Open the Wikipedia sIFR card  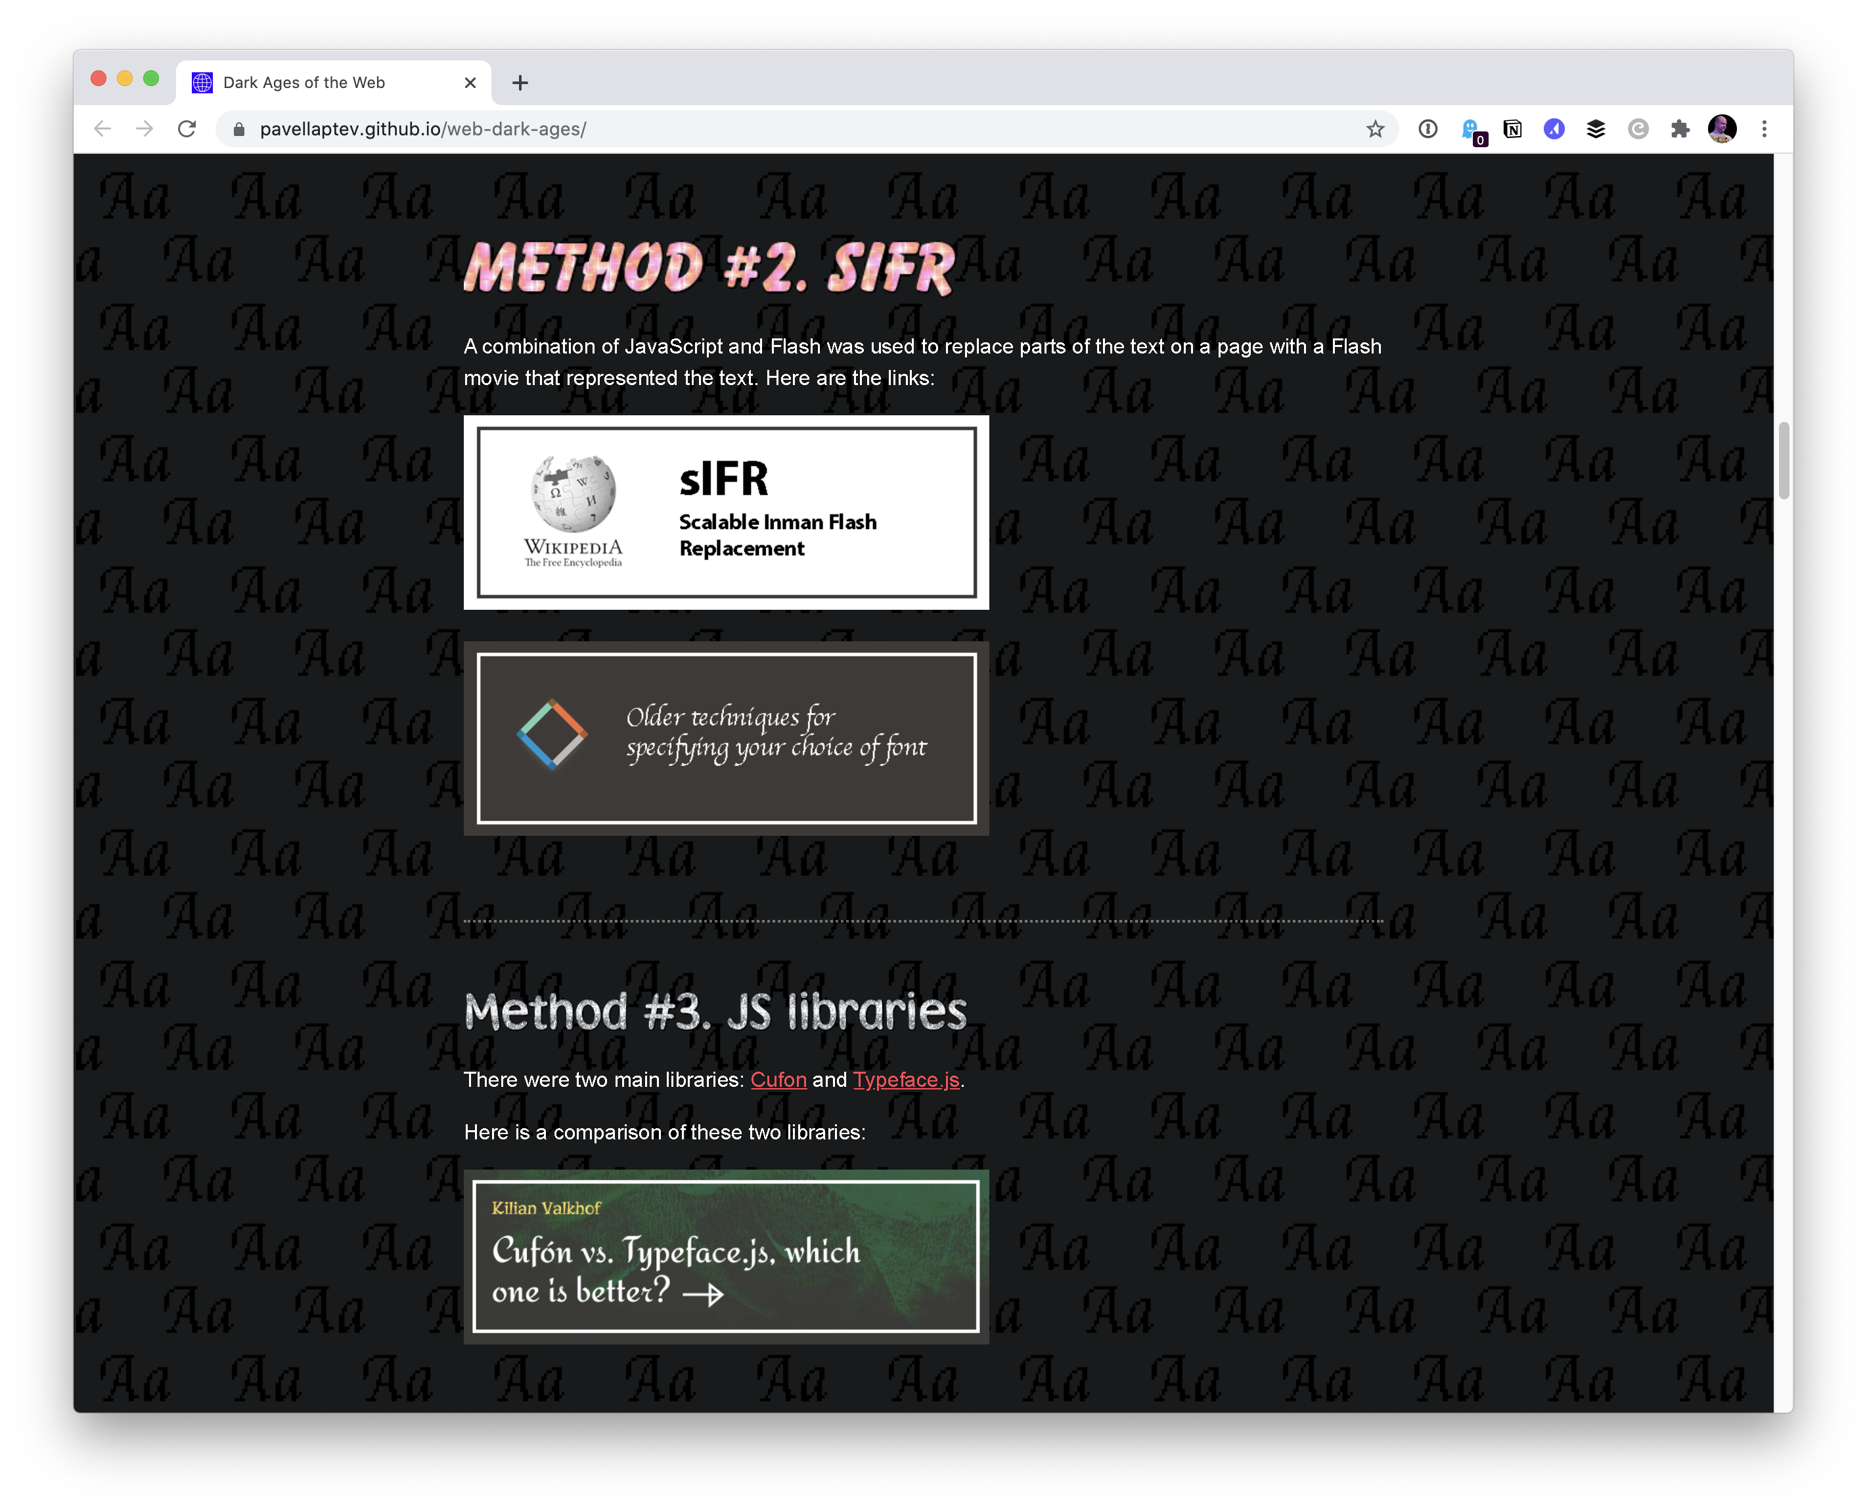(x=726, y=513)
